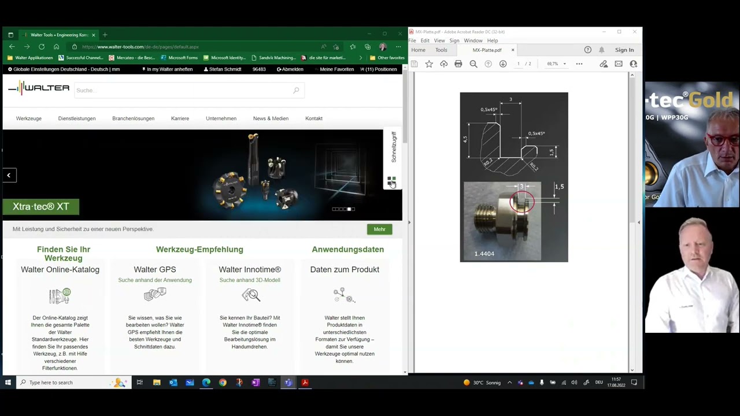Open the Sign menu in Acrobat
Image resolution: width=740 pixels, height=416 pixels.
click(x=454, y=40)
